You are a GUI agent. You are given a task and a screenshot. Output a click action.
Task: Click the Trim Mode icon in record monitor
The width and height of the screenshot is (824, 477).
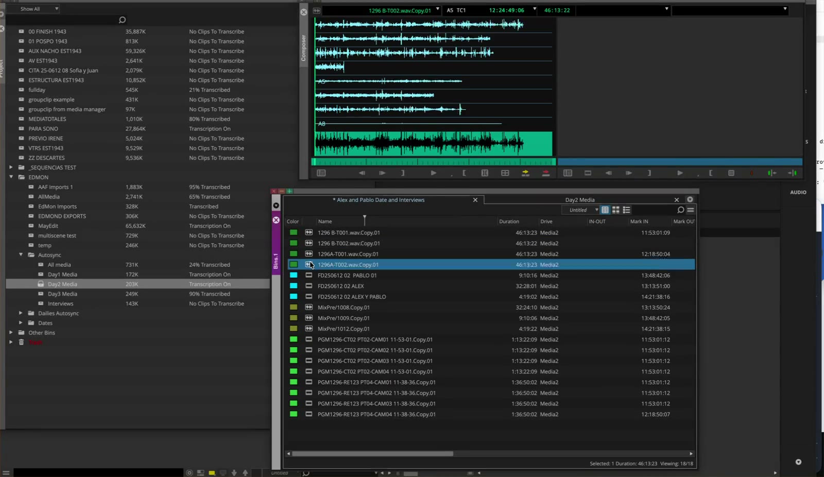click(731, 173)
